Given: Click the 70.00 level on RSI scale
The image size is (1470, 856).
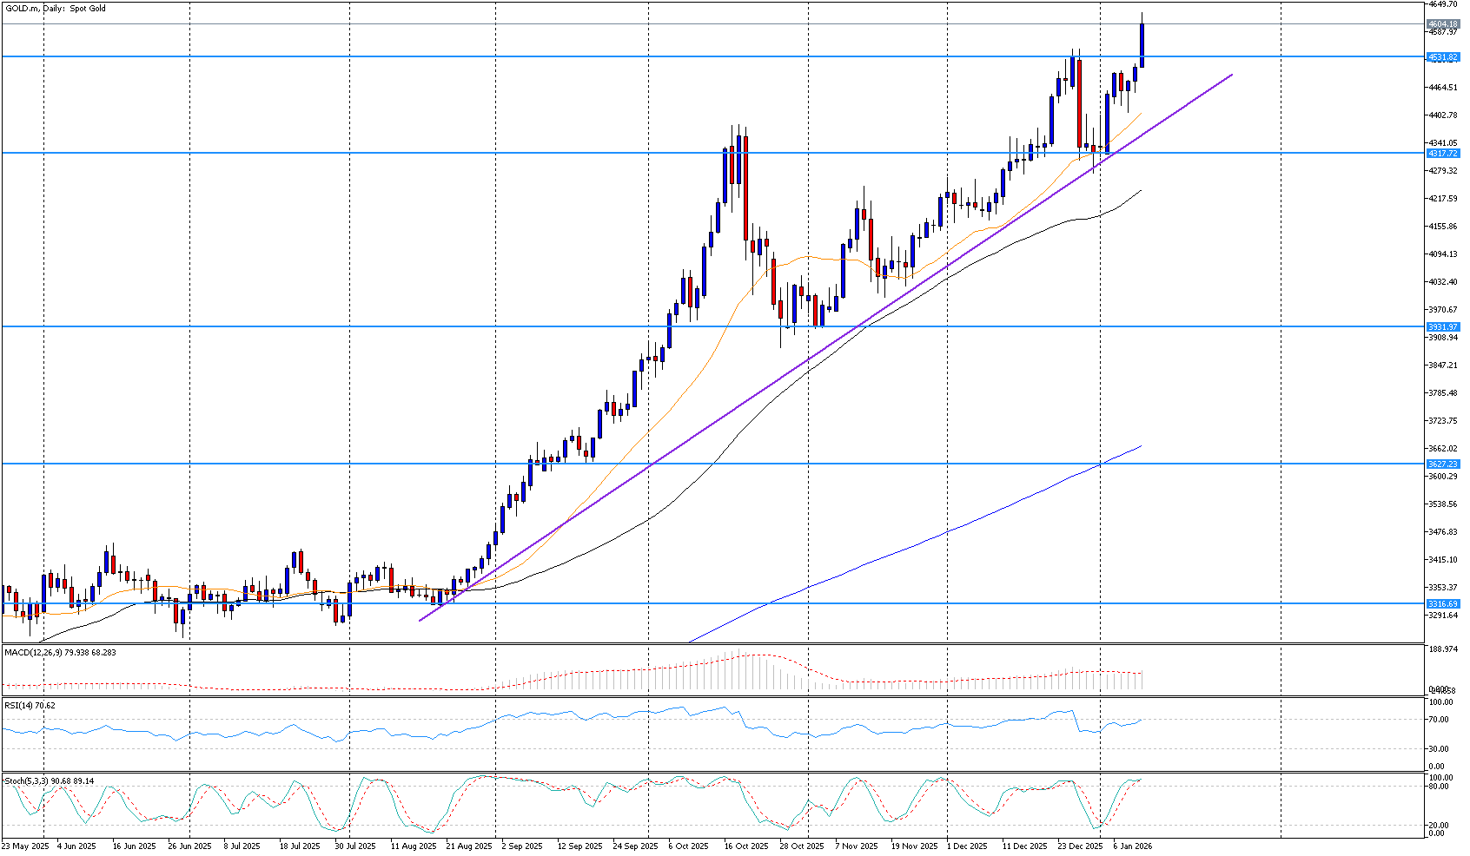Looking at the screenshot, I should point(1439,720).
